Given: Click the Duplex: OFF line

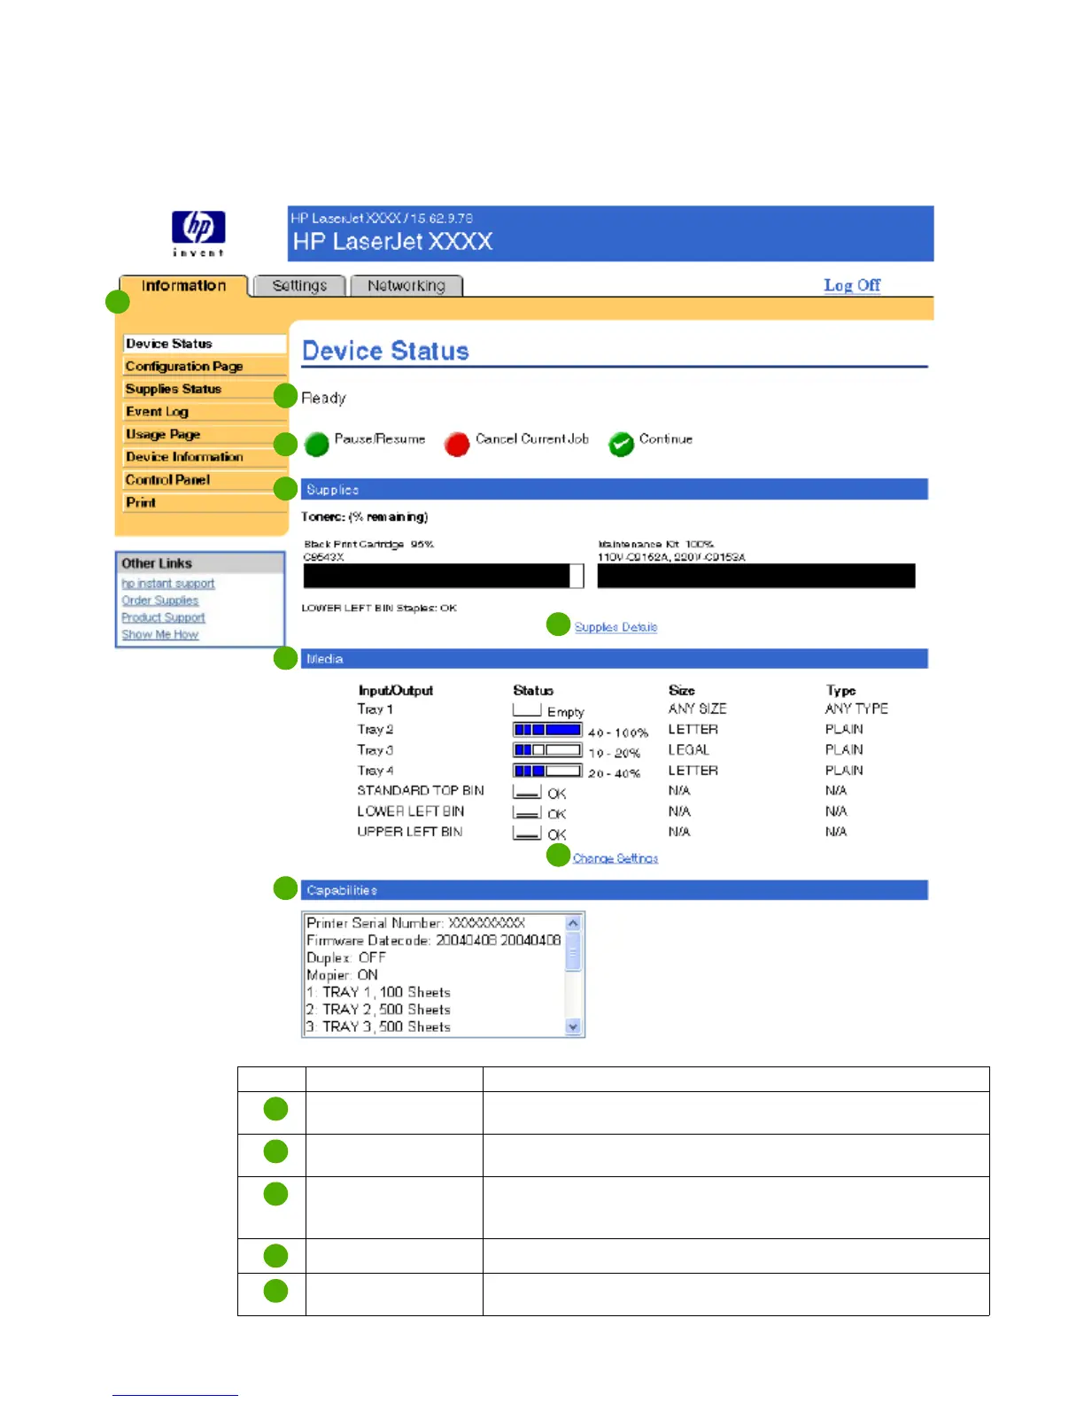Looking at the screenshot, I should (x=346, y=957).
